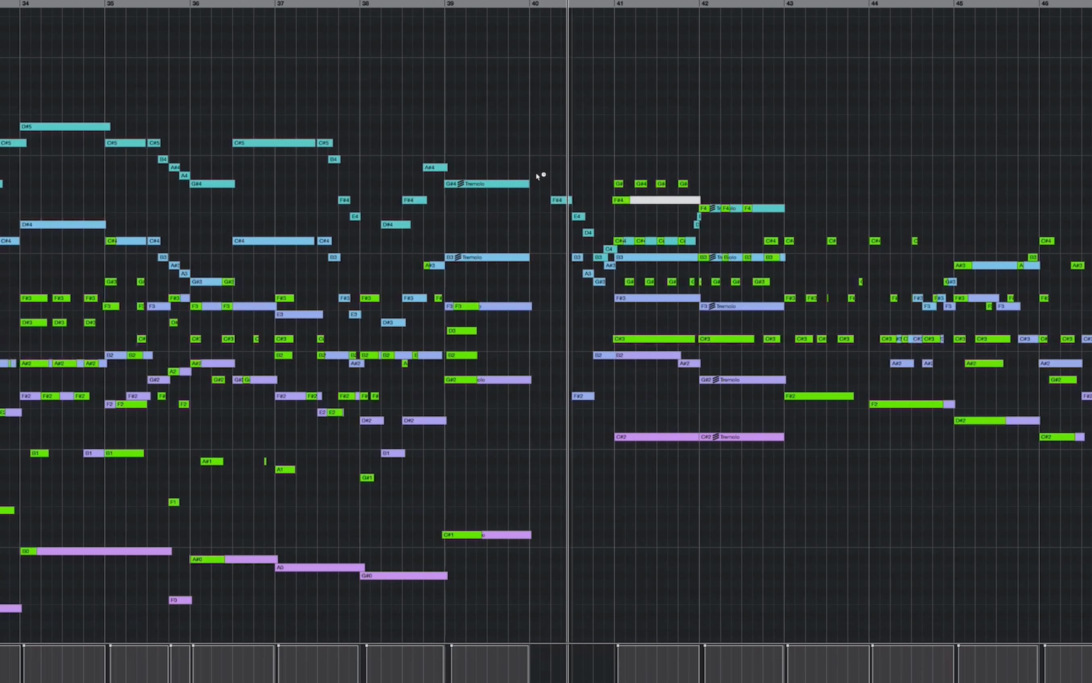Select the purple F0 note
The height and width of the screenshot is (683, 1092).
coord(180,600)
